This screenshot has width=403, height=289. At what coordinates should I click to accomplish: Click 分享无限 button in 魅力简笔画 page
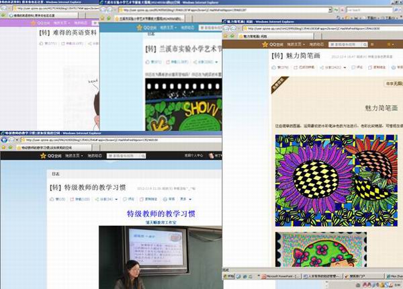[394, 83]
